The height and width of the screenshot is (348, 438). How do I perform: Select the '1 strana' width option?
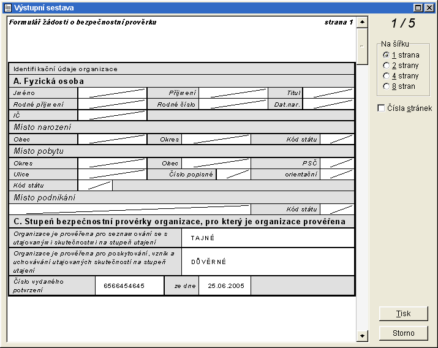(x=386, y=55)
